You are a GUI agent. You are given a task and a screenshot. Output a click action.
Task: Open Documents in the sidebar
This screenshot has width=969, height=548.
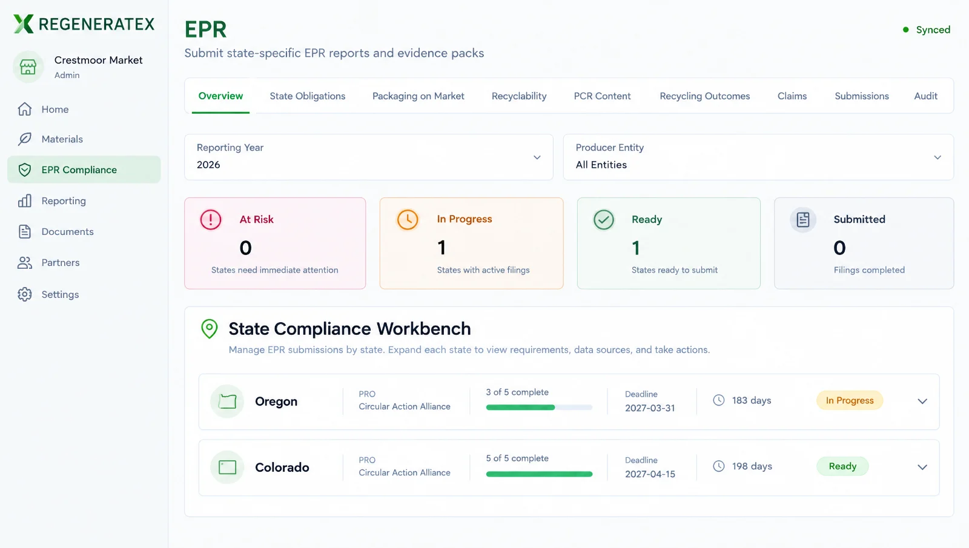click(84, 231)
